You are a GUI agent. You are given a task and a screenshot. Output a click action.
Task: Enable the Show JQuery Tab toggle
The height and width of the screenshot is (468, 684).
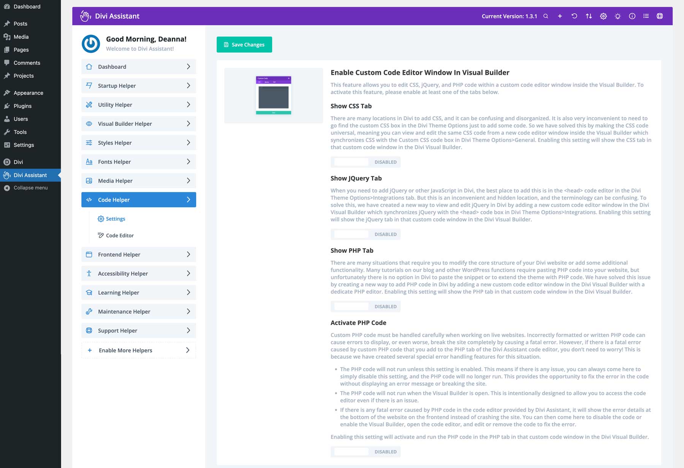350,234
